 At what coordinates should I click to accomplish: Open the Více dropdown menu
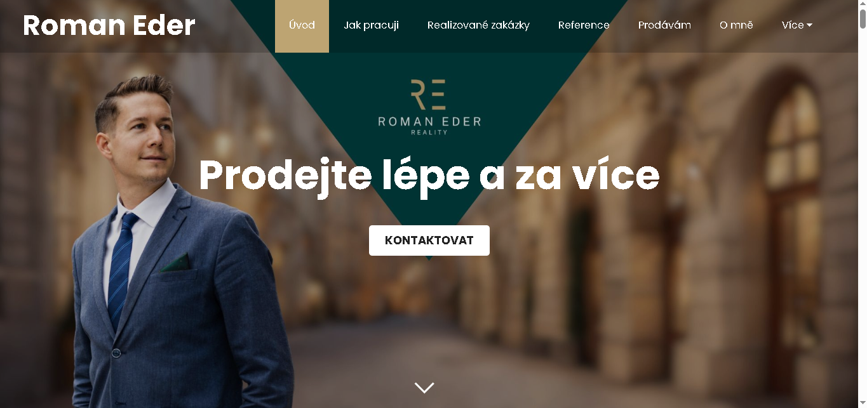[797, 25]
